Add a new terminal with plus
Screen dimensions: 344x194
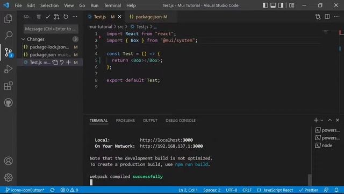click(x=316, y=120)
